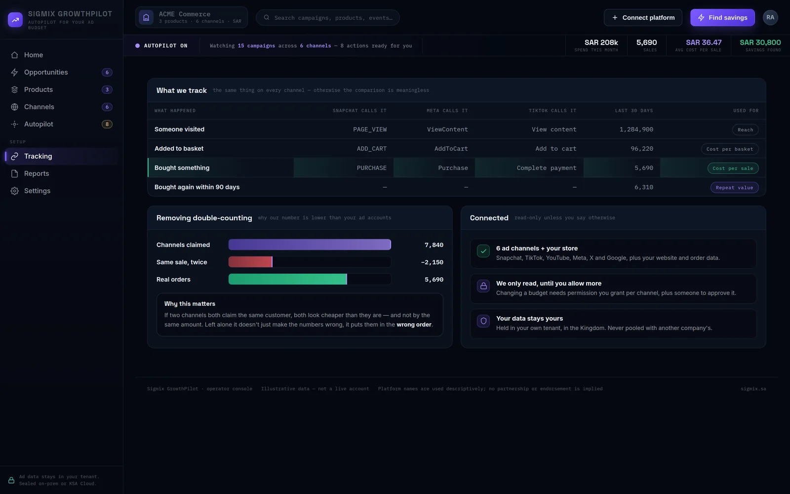Click the Settings gear icon
This screenshot has height=494, width=790.
pos(15,191)
